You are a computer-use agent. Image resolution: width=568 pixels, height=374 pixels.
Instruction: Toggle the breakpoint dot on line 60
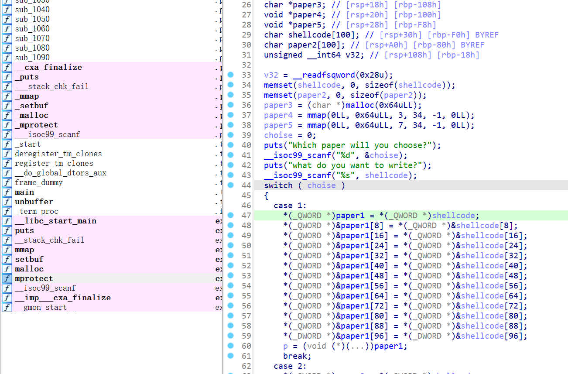(231, 346)
